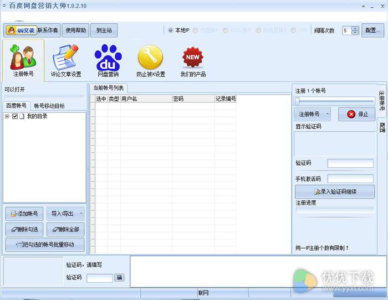The width and height of the screenshot is (388, 300).
Task: Select the vertical 配置 side tab
Action: [382, 127]
